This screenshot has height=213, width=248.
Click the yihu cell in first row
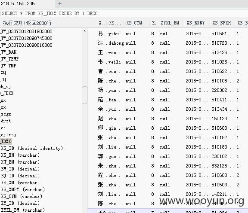click(x=114, y=33)
